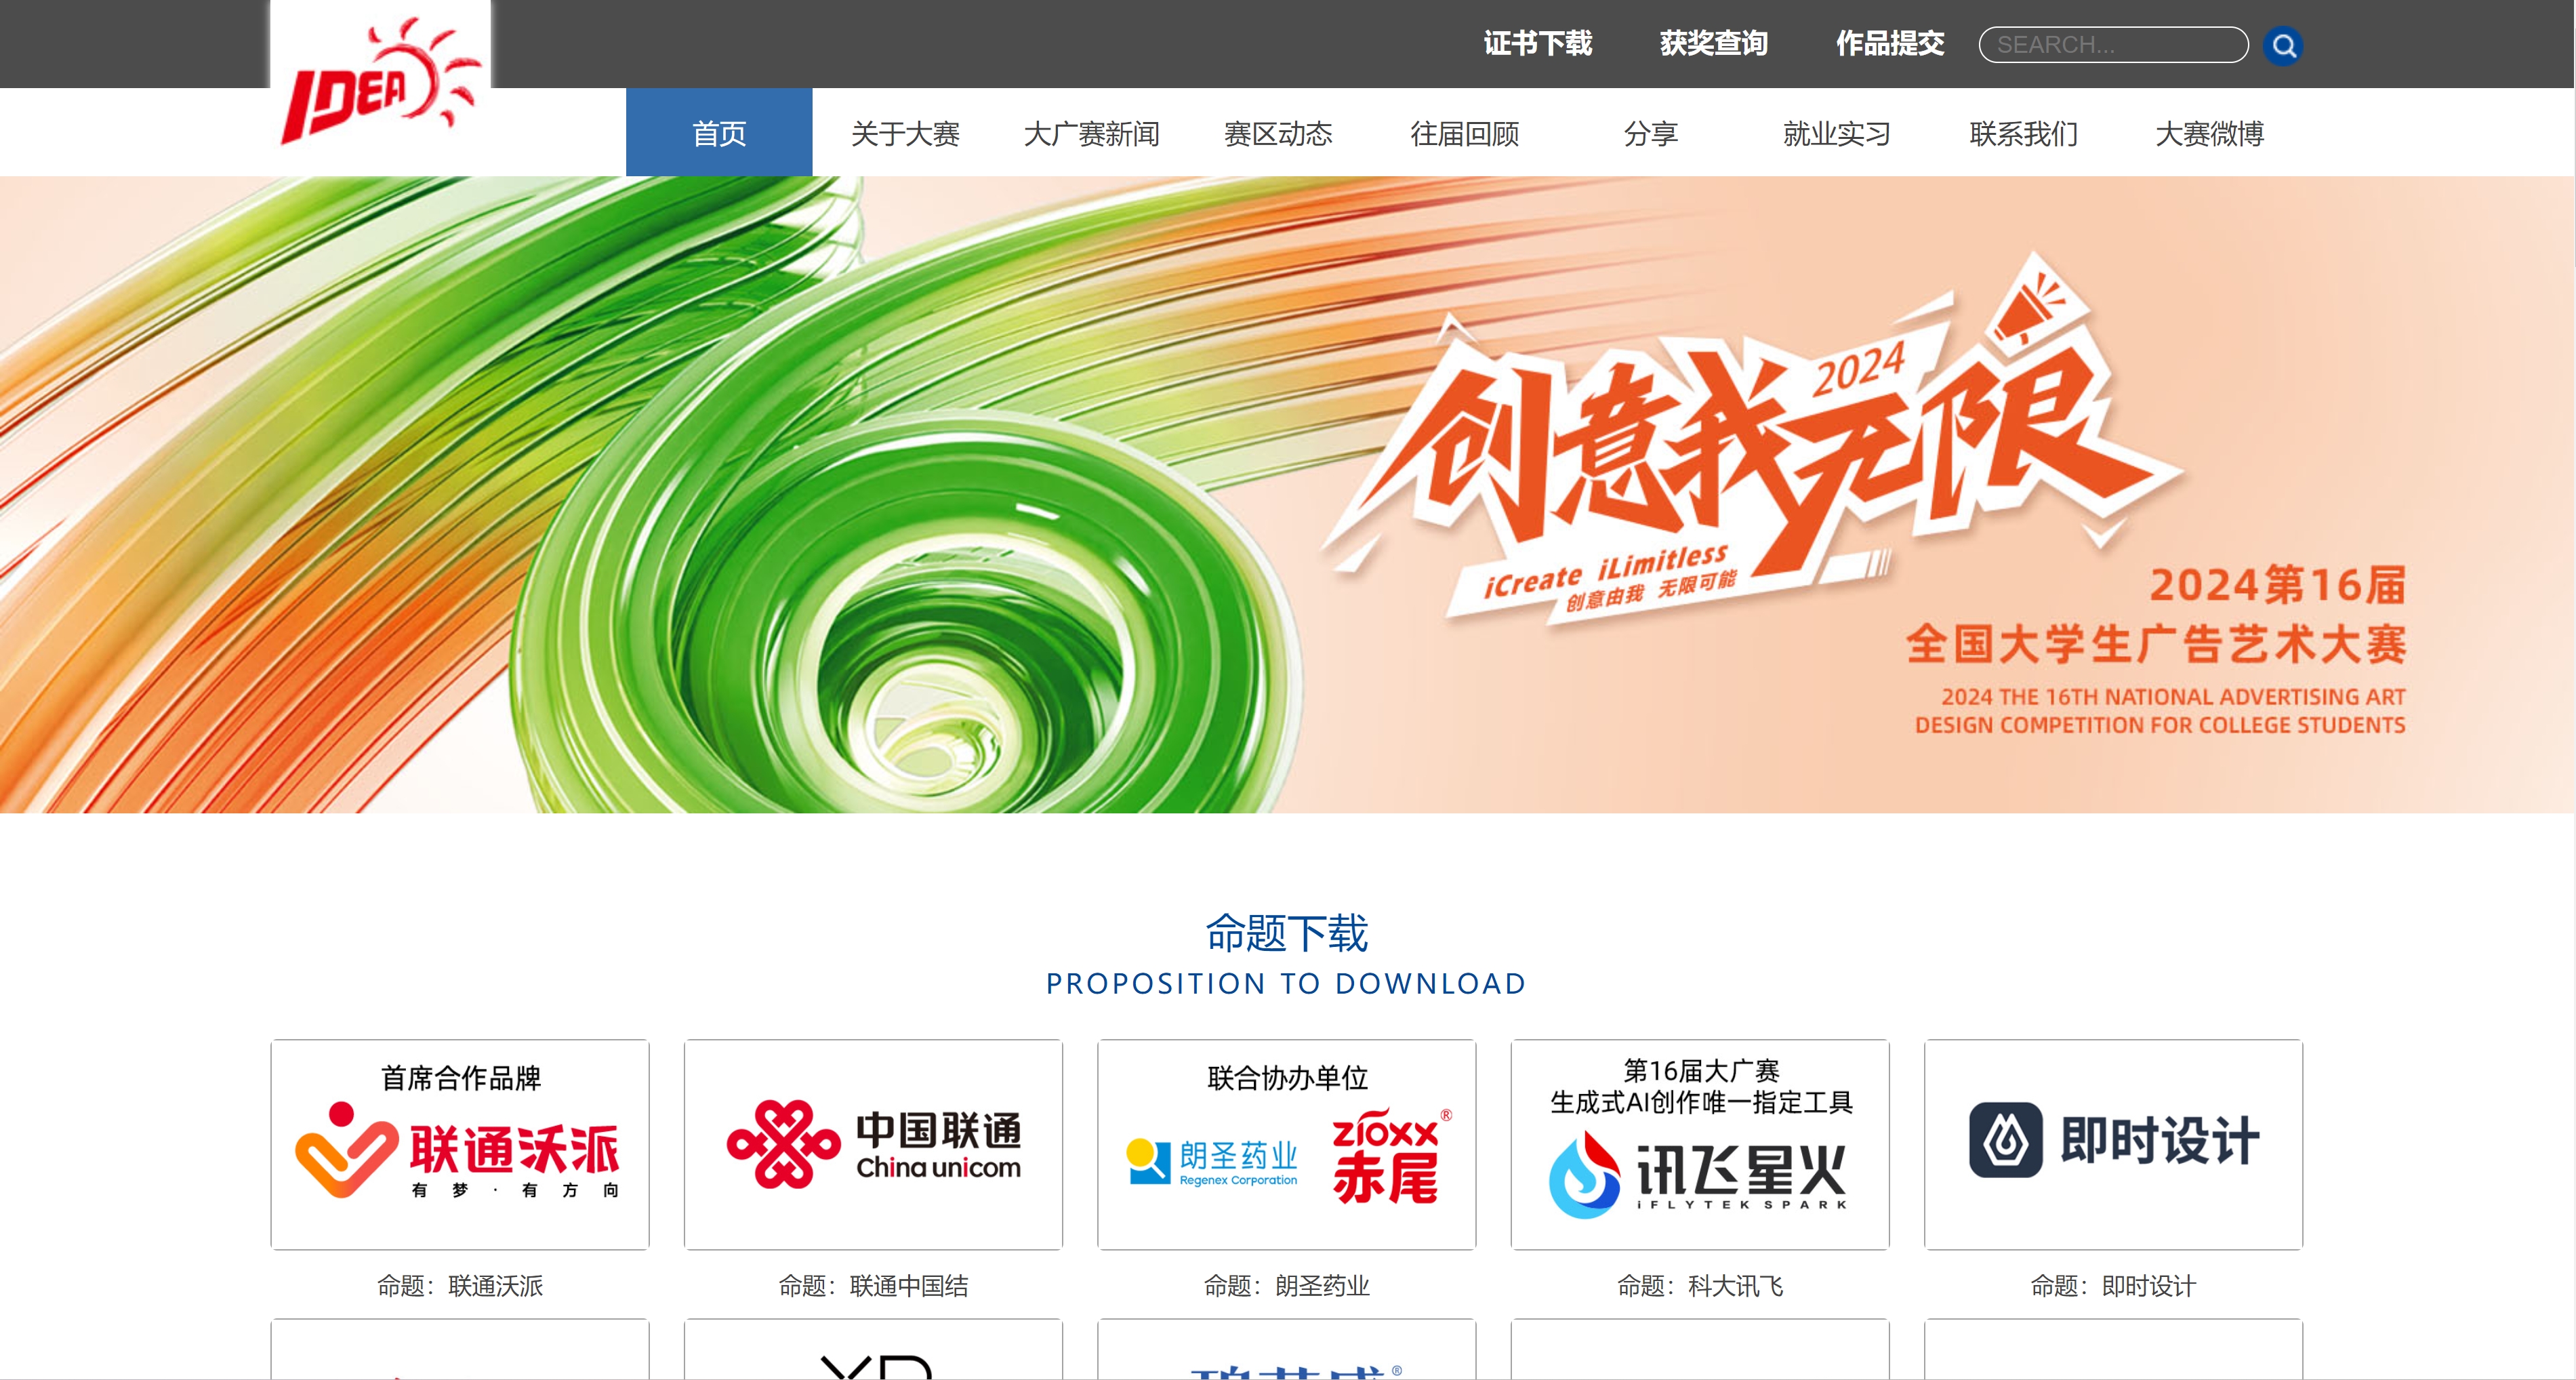Open the 往届回顾 menu item
This screenshot has height=1380, width=2576.
(1464, 133)
